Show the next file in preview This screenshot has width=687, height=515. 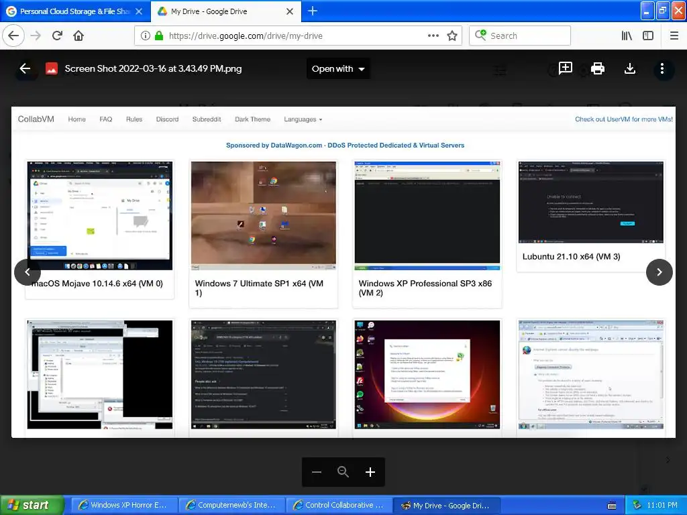tap(659, 272)
